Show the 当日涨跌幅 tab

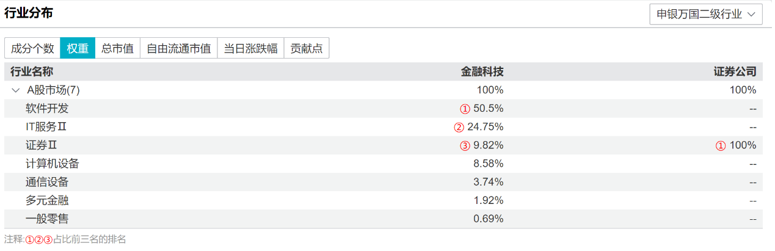(250, 49)
